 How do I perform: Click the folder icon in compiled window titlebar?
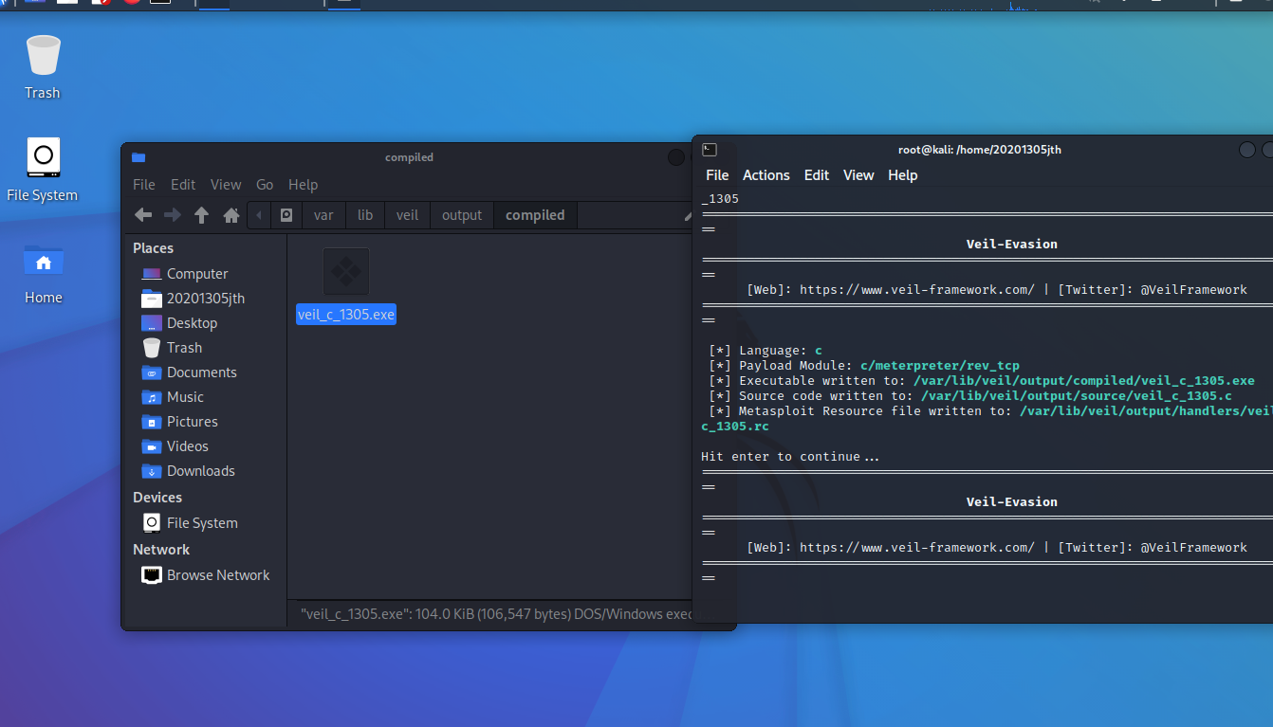coord(138,157)
